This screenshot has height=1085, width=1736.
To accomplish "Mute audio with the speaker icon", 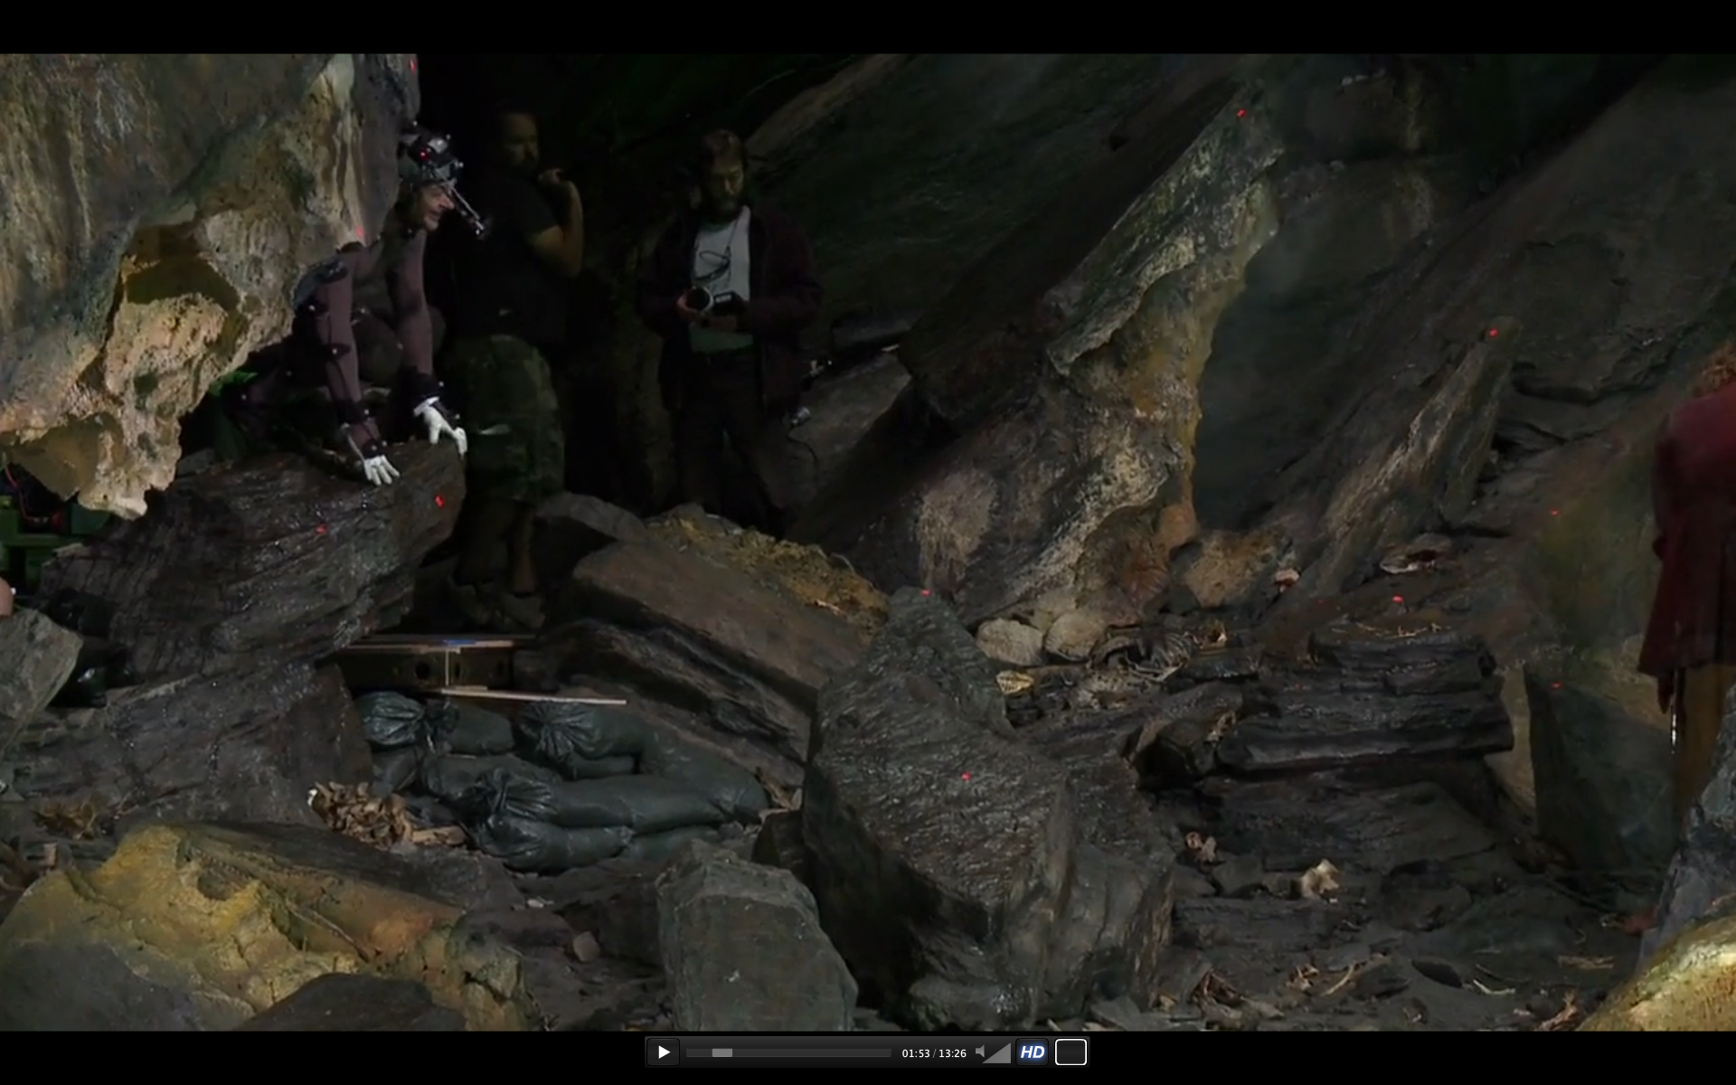I will pos(980,1052).
